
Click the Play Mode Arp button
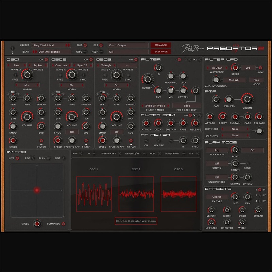tap(217, 150)
